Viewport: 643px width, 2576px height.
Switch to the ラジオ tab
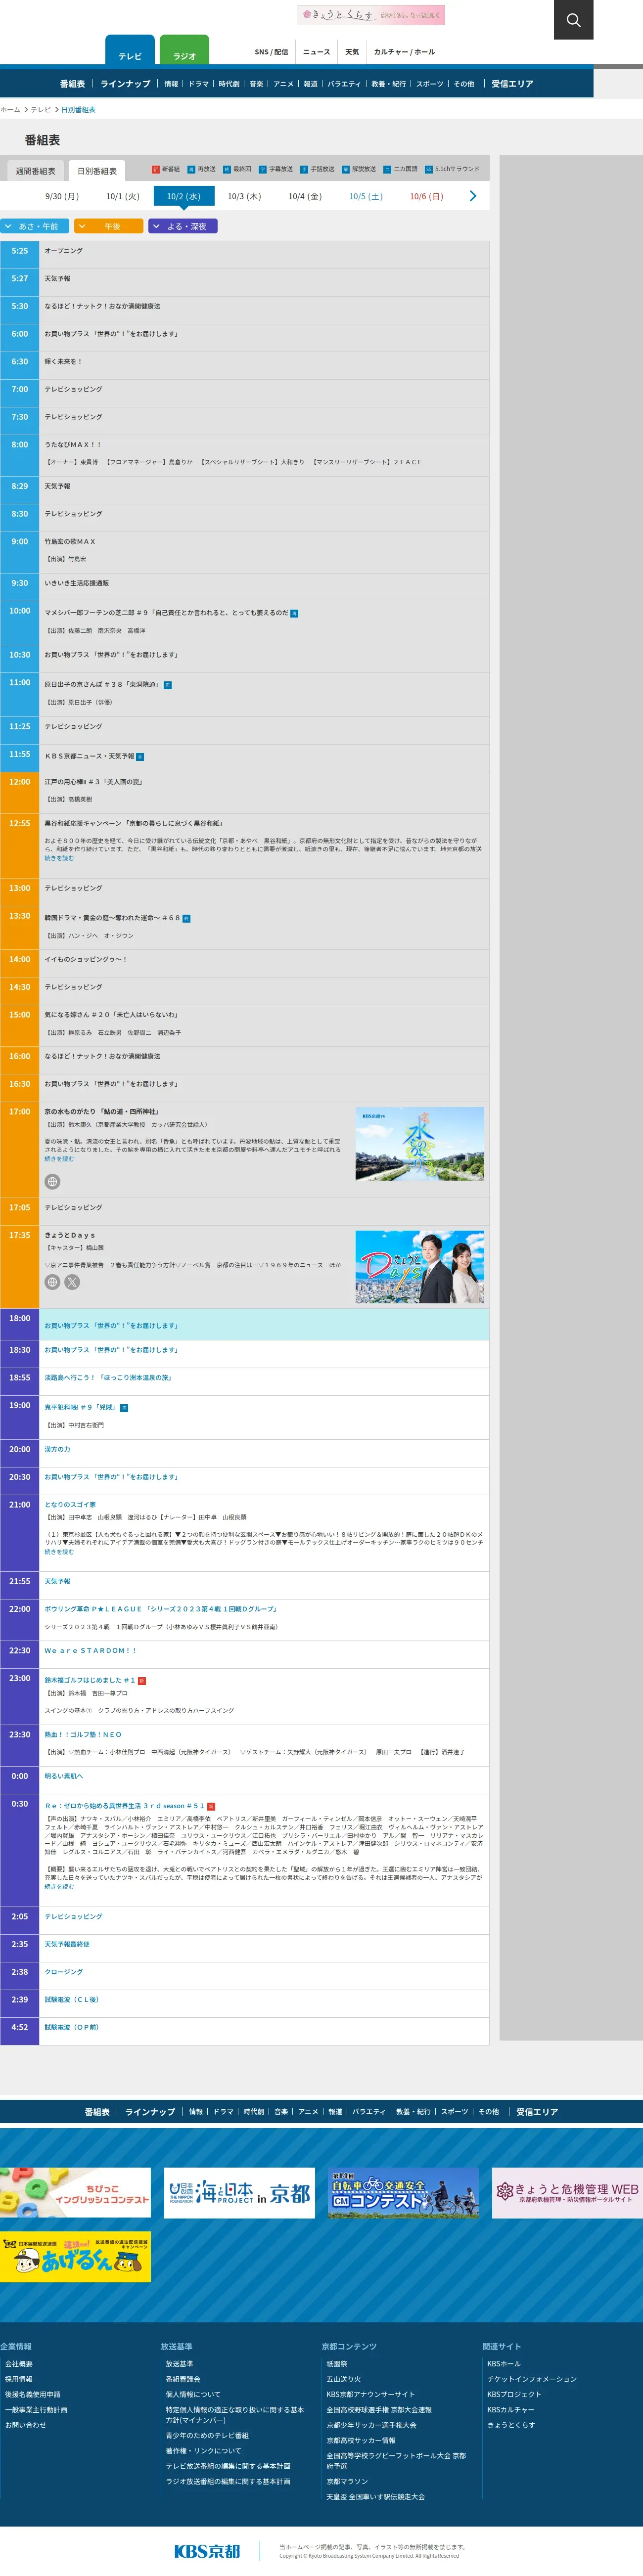(184, 51)
